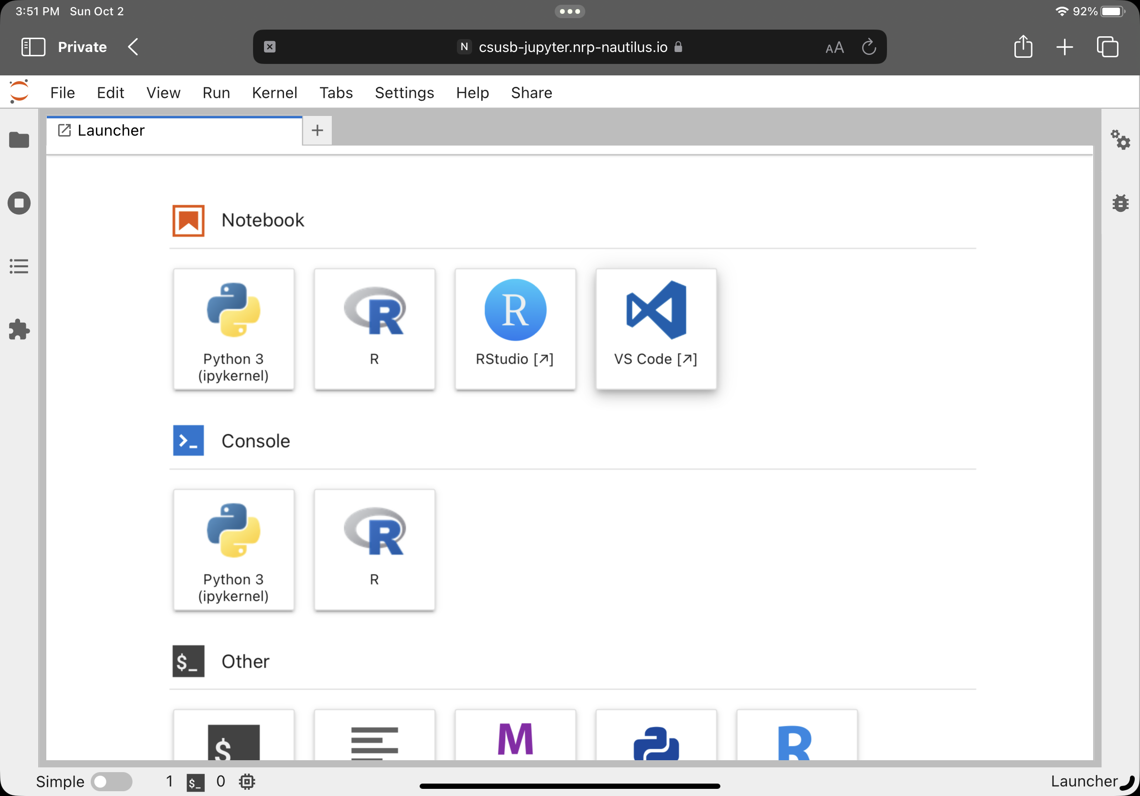Tap the Safari share icon

tap(1023, 47)
